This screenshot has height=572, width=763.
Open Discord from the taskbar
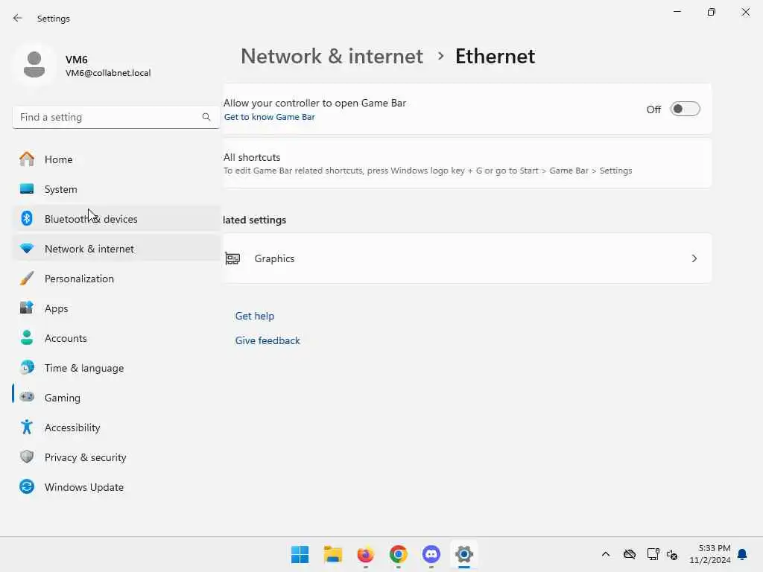pos(431,554)
